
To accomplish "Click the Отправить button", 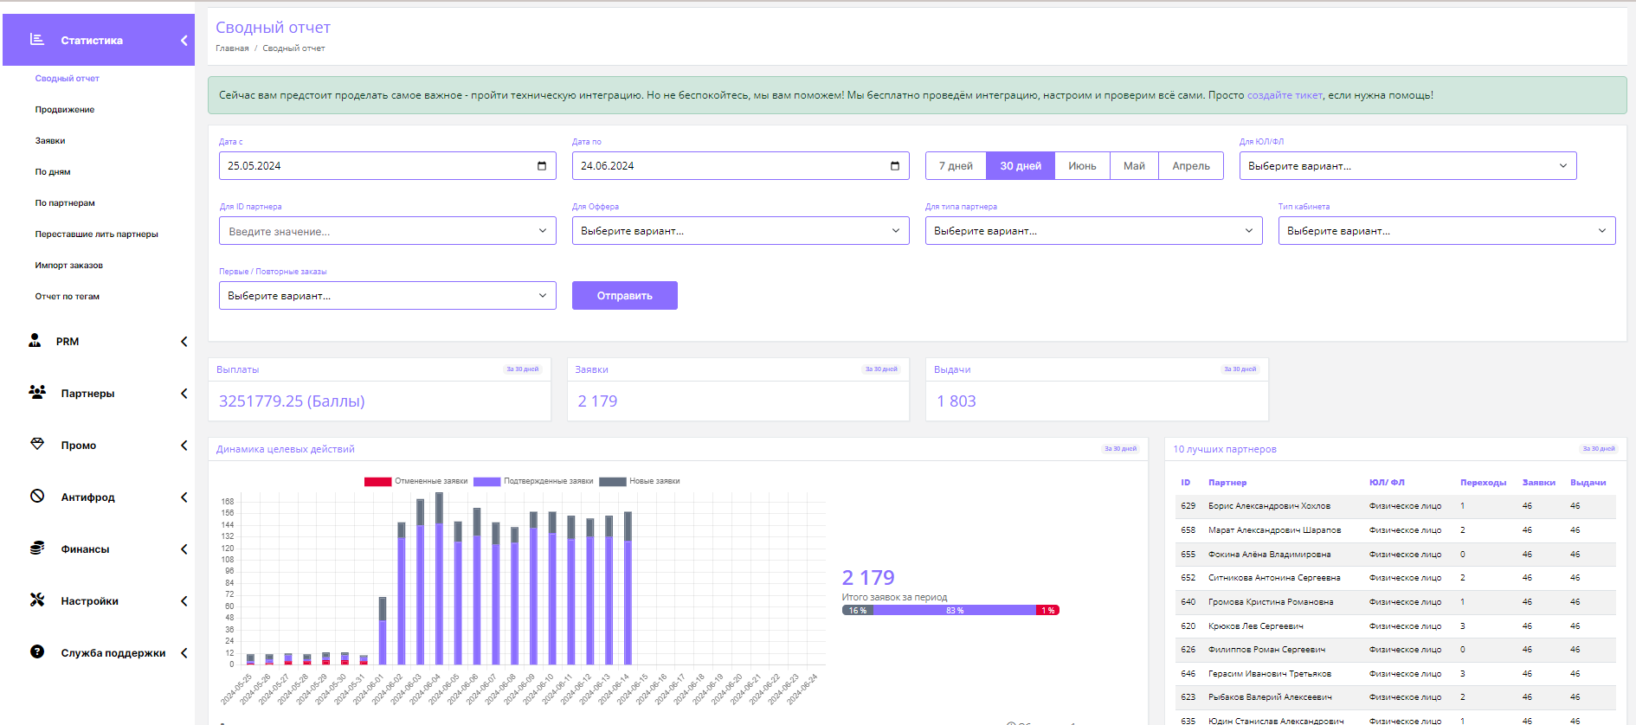I will [x=625, y=296].
